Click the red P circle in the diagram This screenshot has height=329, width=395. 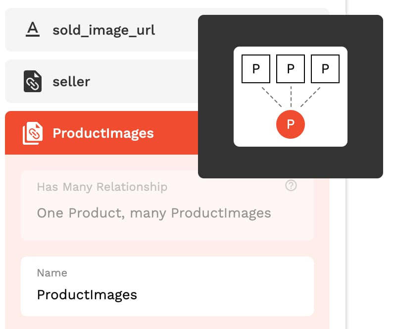point(291,124)
